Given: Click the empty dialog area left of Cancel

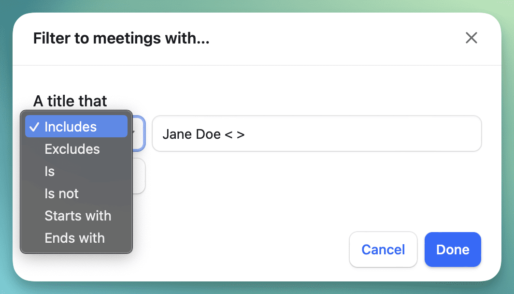Looking at the screenshot, I should point(242,250).
